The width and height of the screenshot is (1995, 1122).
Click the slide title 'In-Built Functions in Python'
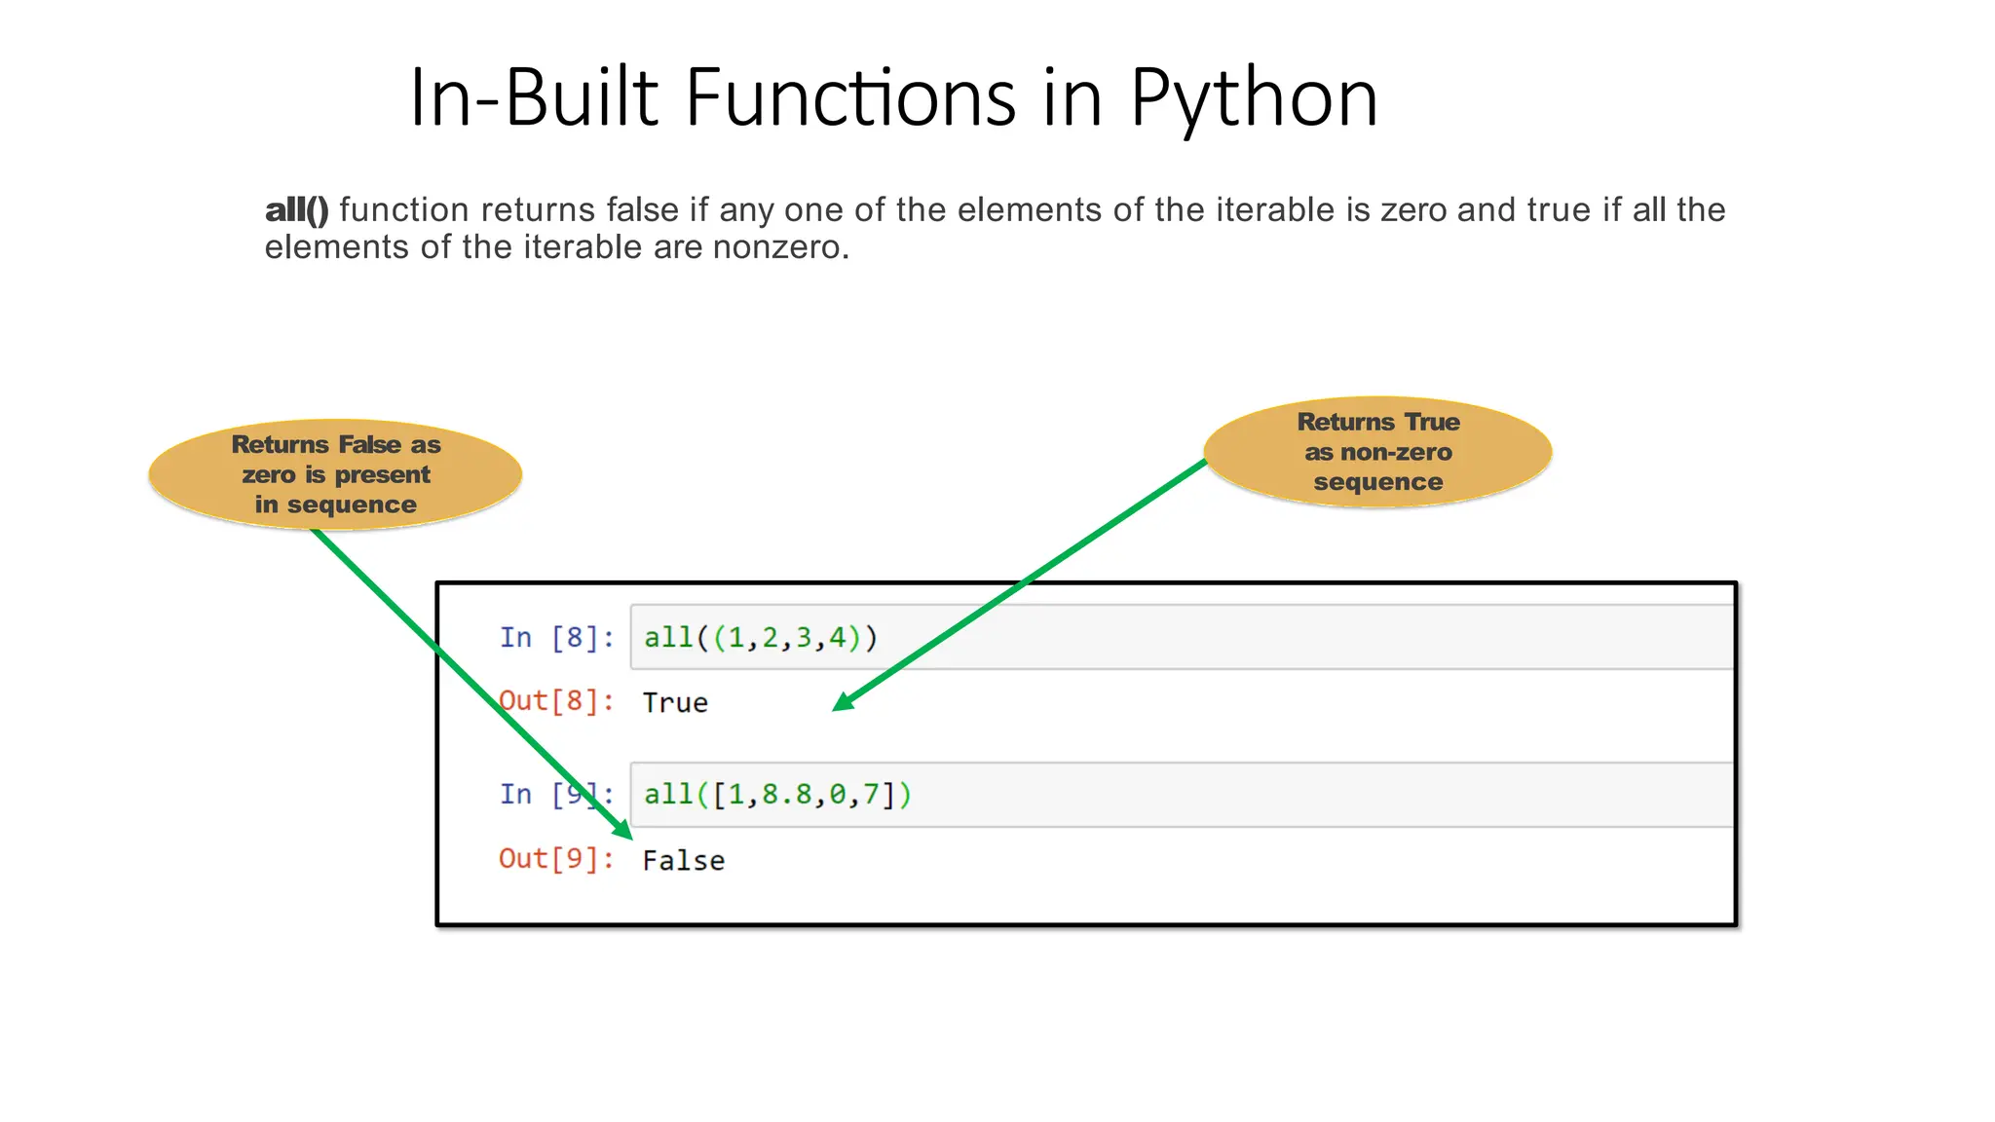click(893, 97)
